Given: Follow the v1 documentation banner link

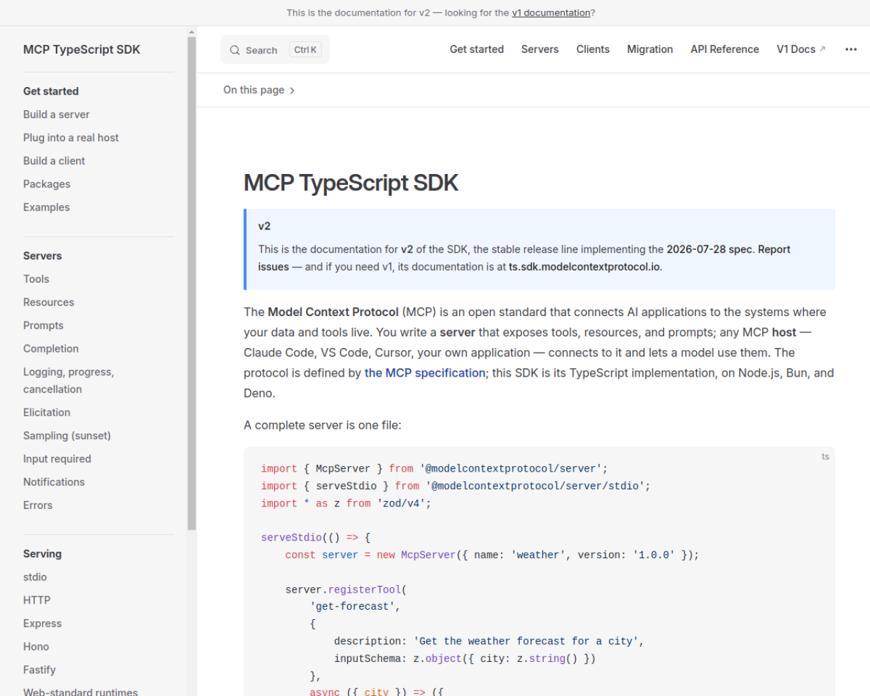Looking at the screenshot, I should (x=551, y=13).
